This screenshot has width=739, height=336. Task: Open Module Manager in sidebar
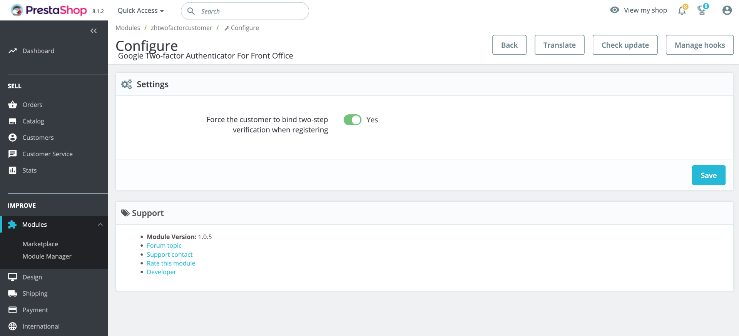[47, 256]
